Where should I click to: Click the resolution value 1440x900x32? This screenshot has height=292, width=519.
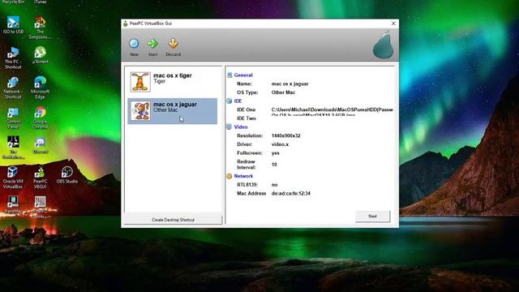286,135
